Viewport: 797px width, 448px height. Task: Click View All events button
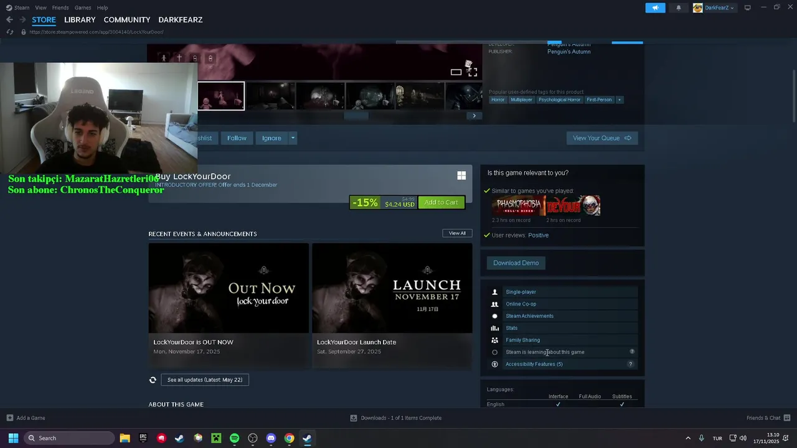[458, 233]
